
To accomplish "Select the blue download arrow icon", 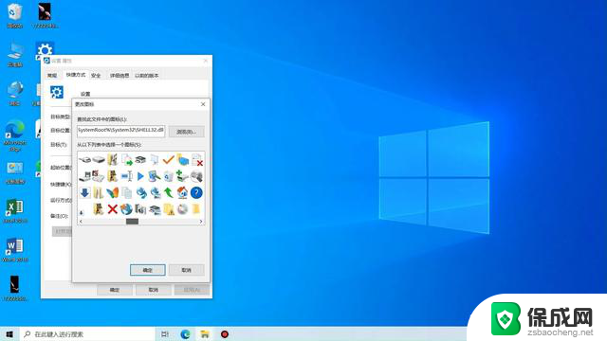I will [84, 192].
